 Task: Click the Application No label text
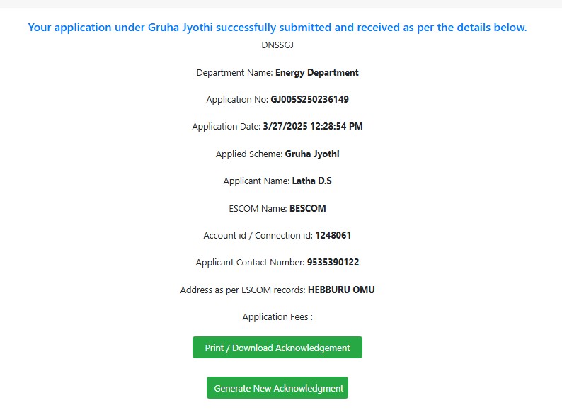[x=237, y=99]
